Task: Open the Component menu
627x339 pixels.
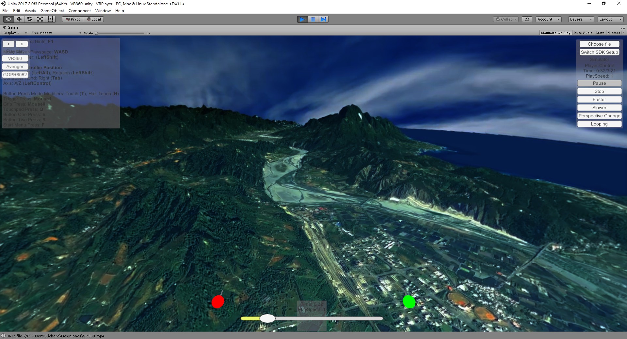Action: pos(80,11)
